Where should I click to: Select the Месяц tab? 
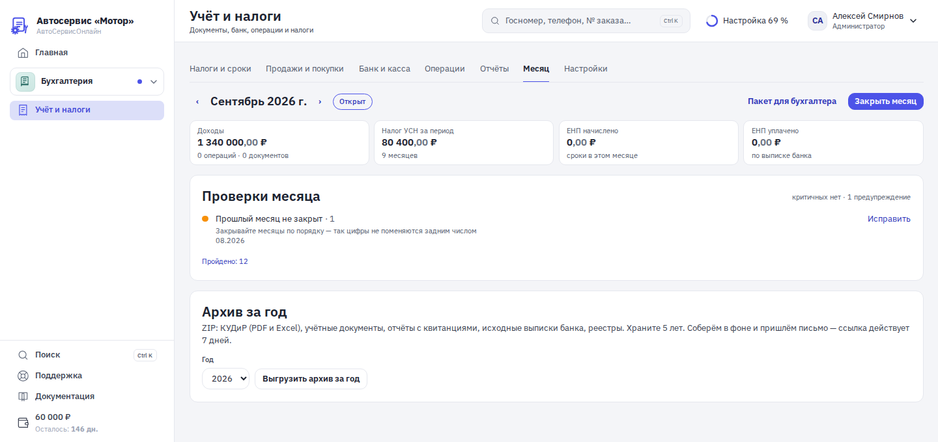pos(536,69)
